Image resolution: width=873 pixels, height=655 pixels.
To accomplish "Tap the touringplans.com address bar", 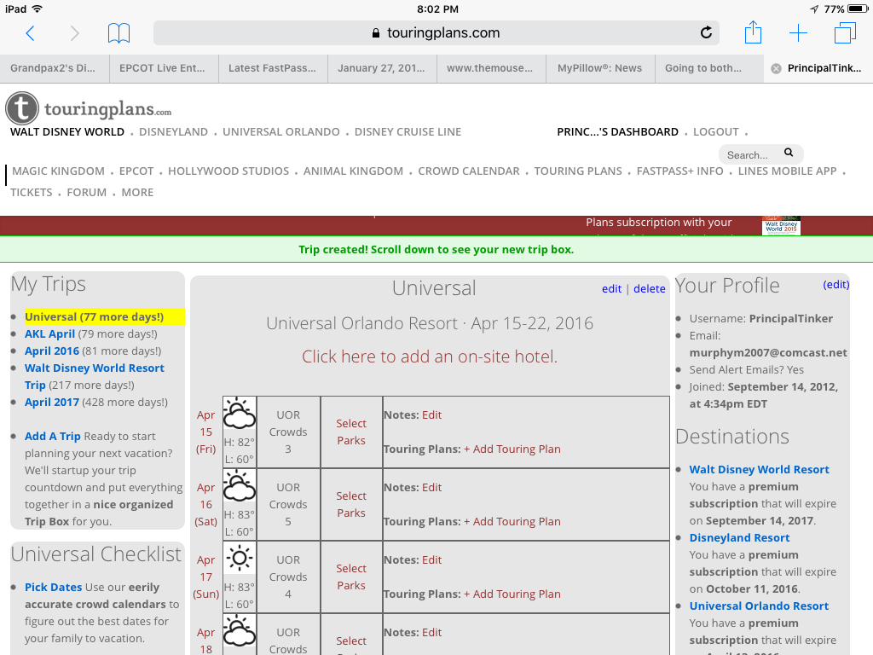I will pyautogui.click(x=436, y=33).
